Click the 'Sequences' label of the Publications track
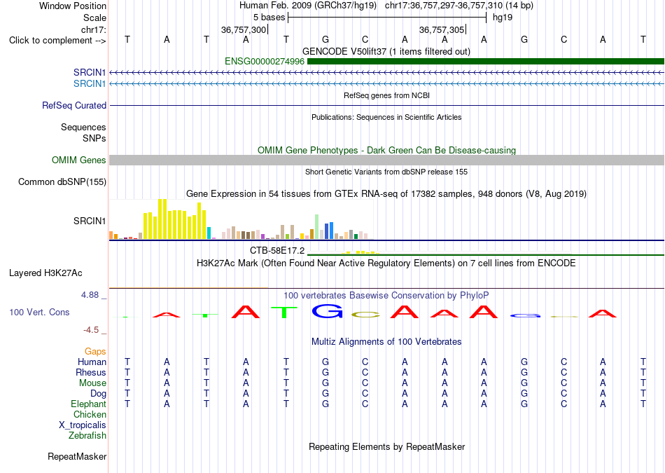 pos(83,127)
